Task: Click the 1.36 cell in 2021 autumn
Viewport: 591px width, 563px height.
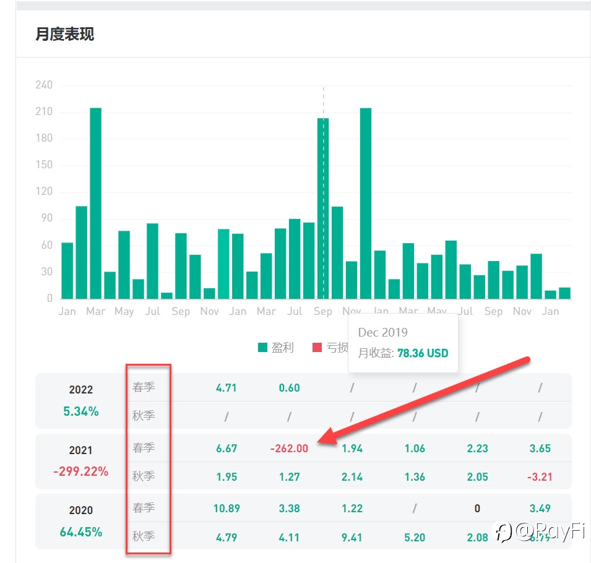Action: coord(415,477)
